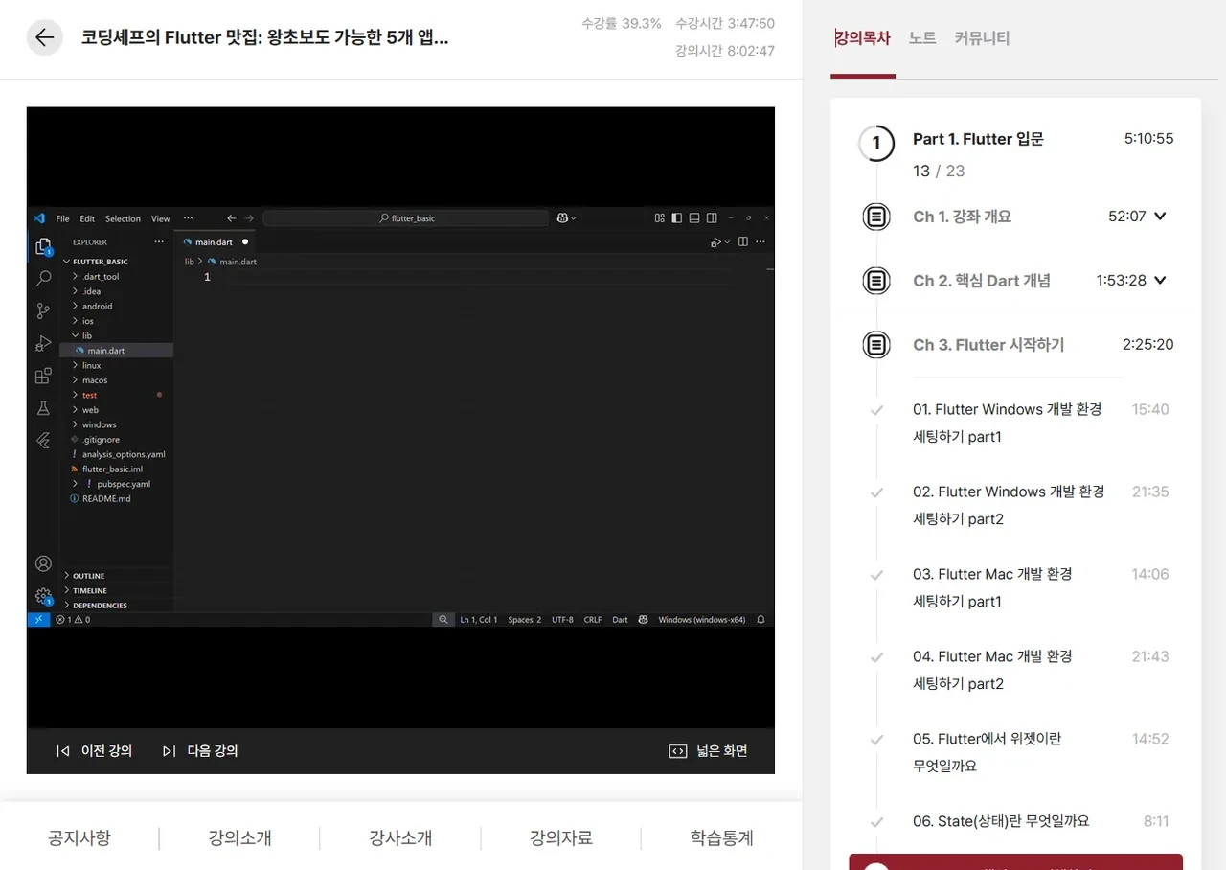This screenshot has width=1226, height=870.
Task: Switch to 커뮤니티 tab
Action: [982, 38]
